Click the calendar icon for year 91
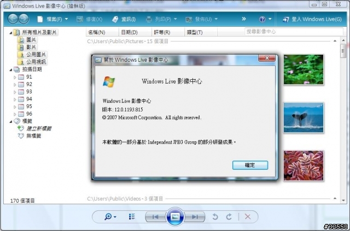350x231 pixels. (21, 77)
